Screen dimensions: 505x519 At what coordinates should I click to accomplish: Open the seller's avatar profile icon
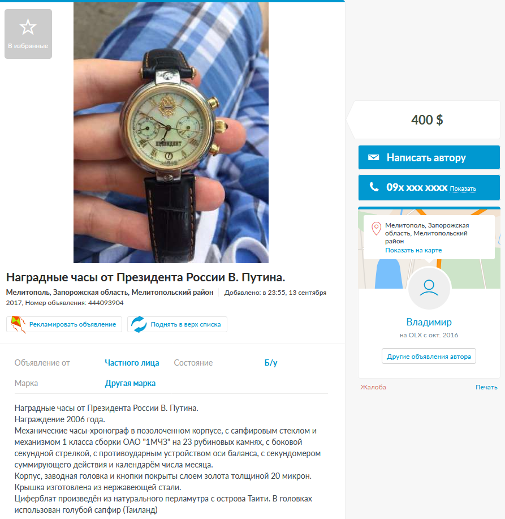tap(429, 288)
